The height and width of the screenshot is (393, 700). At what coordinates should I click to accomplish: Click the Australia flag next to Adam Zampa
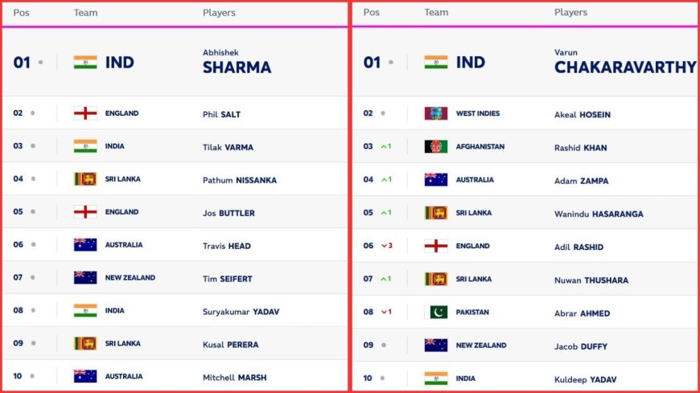[x=436, y=179]
